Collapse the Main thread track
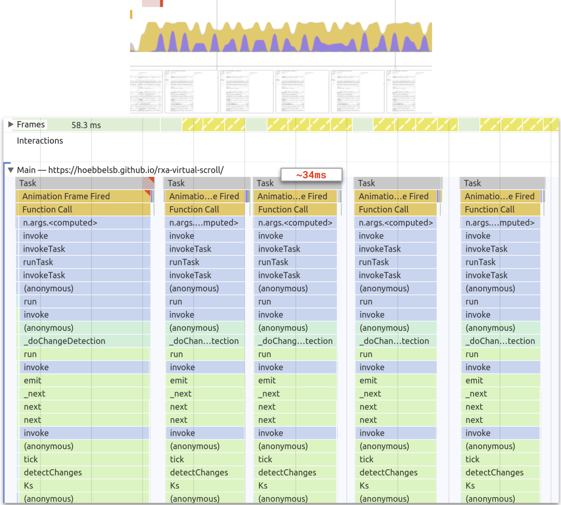 [x=10, y=170]
